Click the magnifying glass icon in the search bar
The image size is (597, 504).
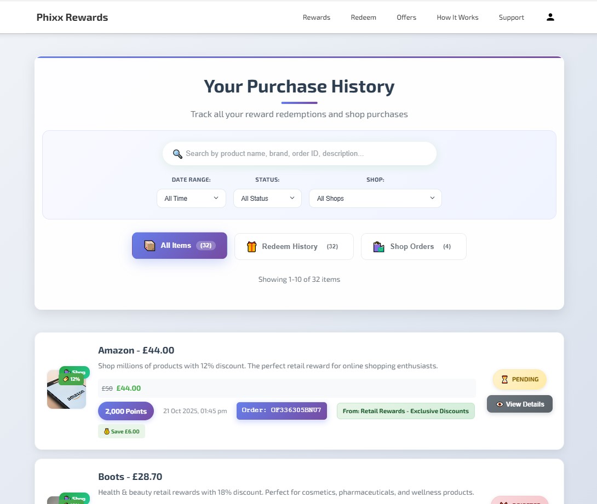[x=177, y=154]
